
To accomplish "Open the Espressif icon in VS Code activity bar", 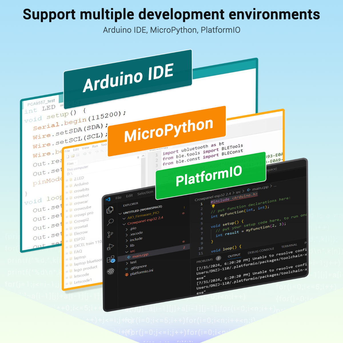I will tap(111, 272).
